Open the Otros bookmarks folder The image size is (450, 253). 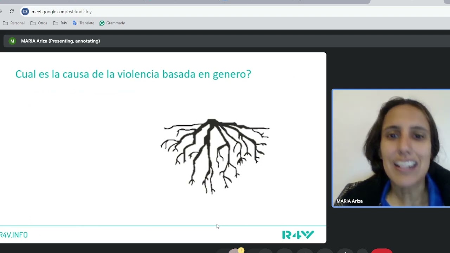[39, 23]
